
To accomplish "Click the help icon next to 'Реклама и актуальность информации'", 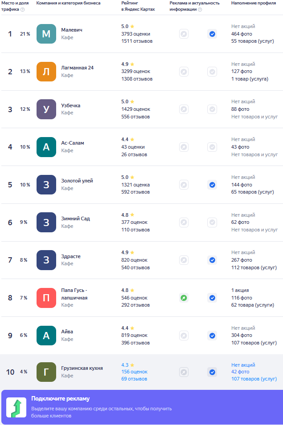I will (200, 9).
